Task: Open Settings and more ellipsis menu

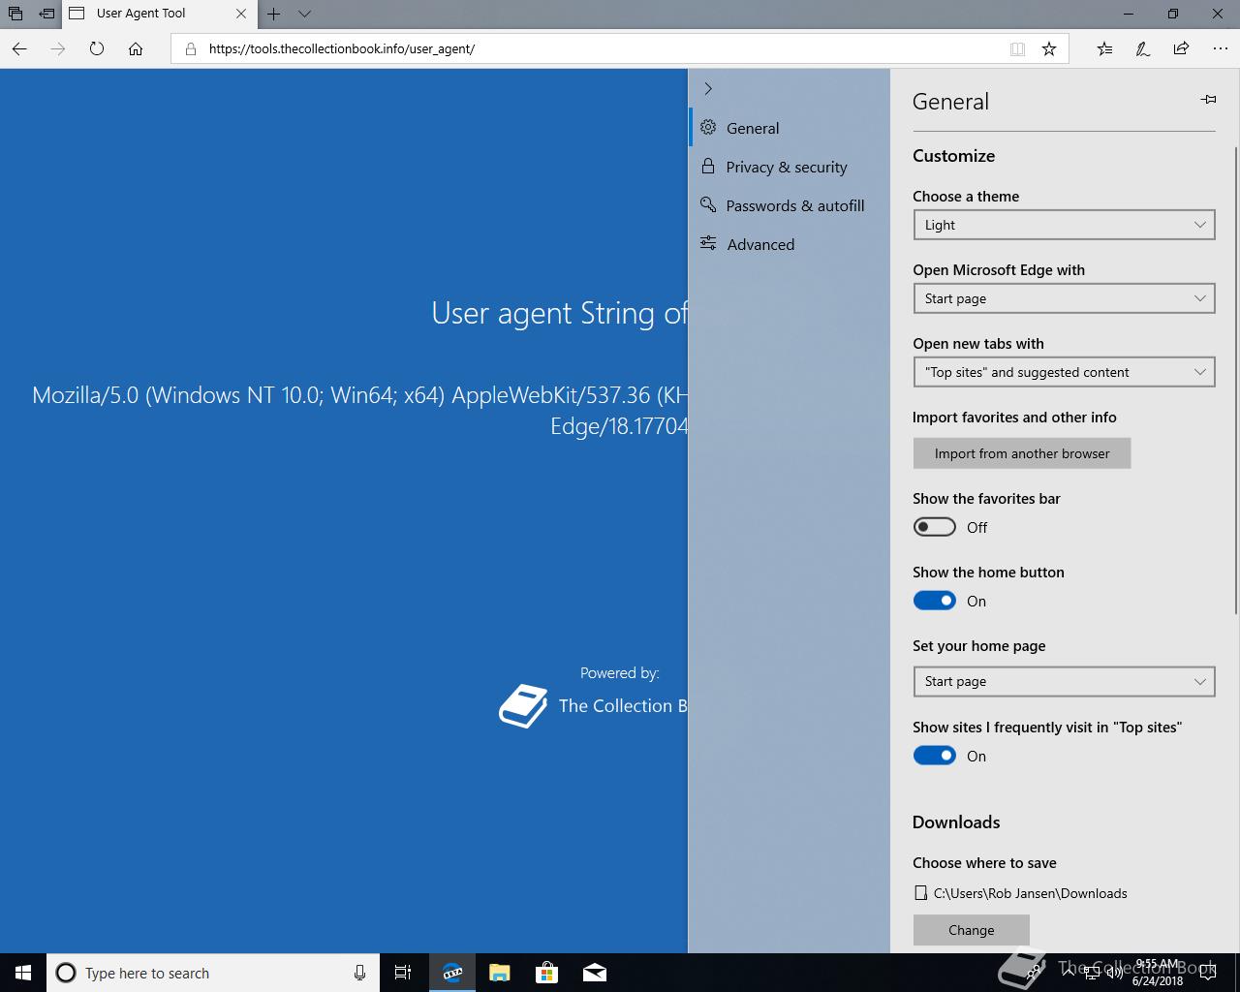Action: pyautogui.click(x=1220, y=48)
